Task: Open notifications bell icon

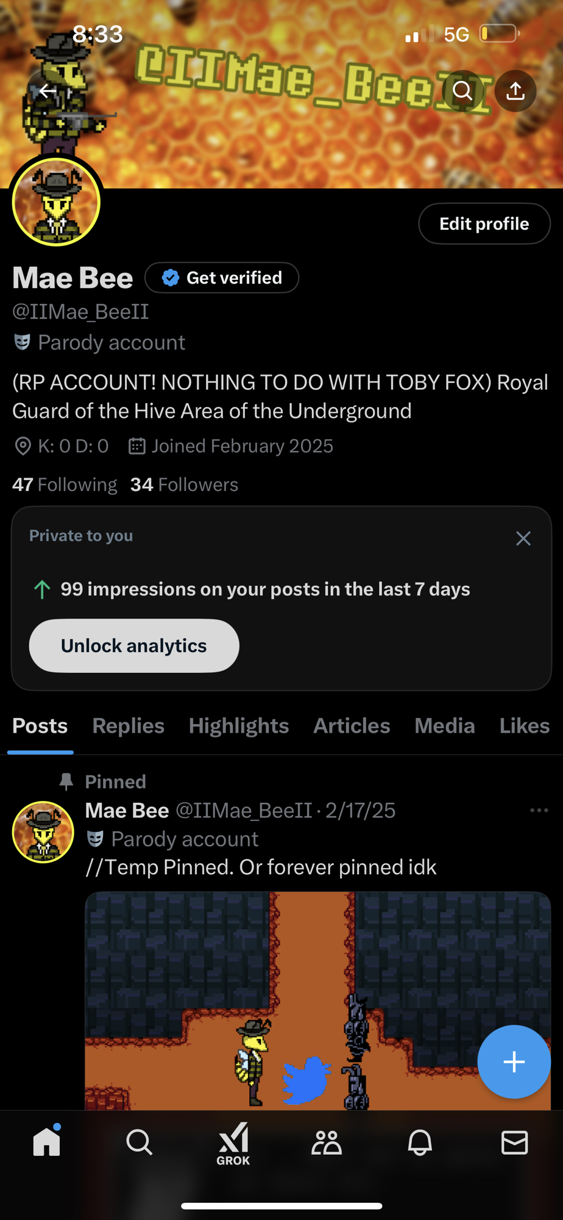Action: 420,1143
